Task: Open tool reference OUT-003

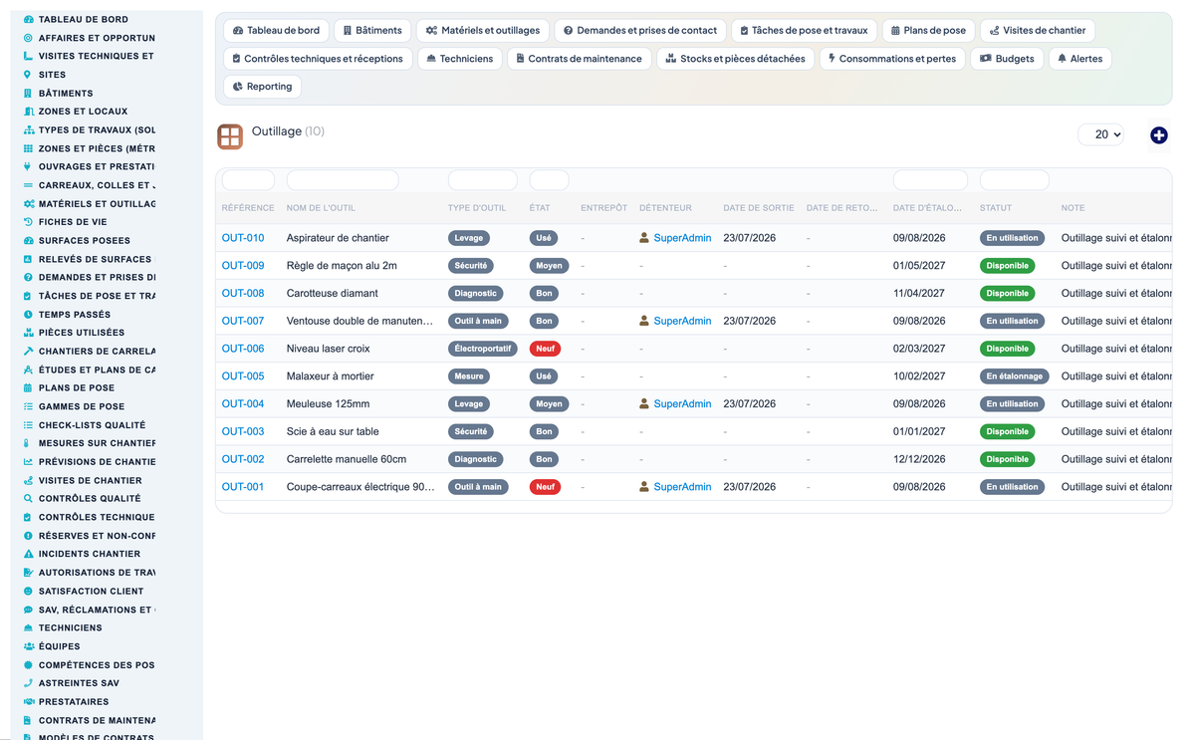Action: point(243,431)
